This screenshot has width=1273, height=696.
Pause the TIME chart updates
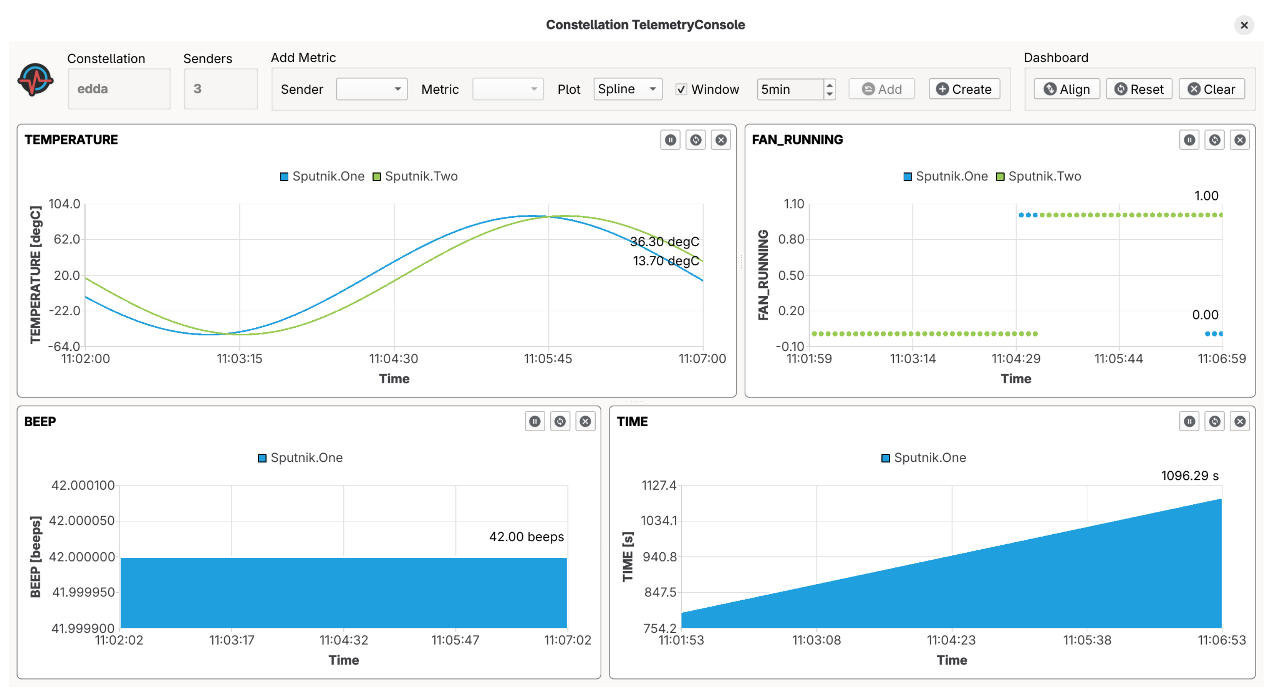point(1189,422)
